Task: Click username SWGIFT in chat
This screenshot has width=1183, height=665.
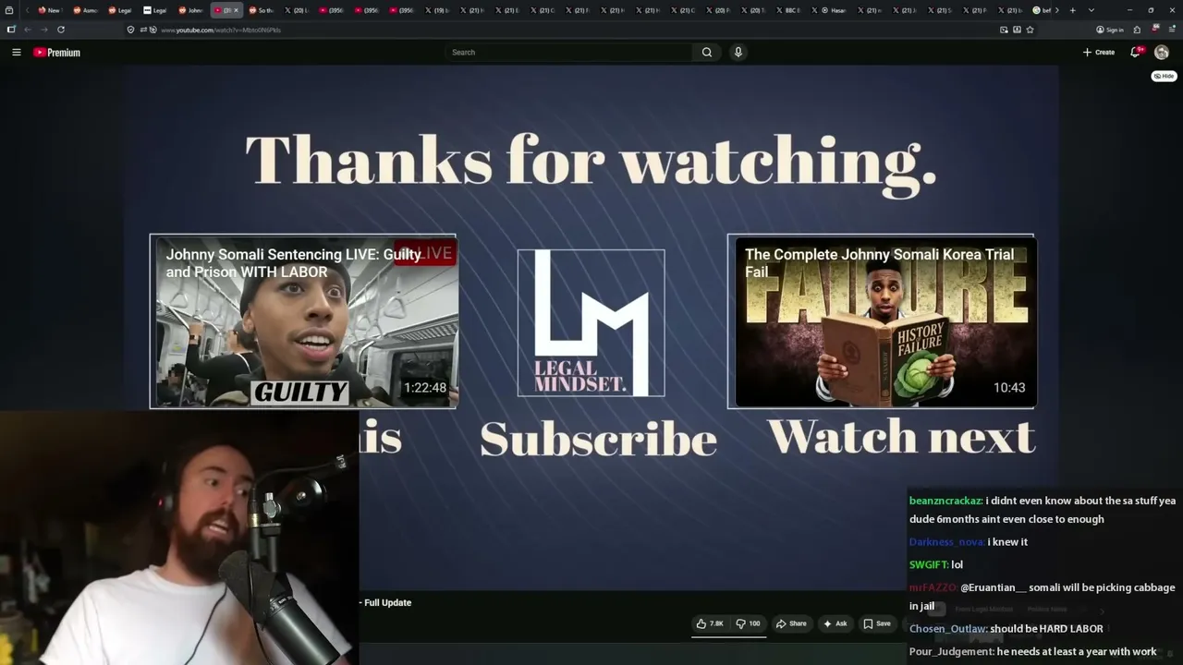Action: coord(928,564)
